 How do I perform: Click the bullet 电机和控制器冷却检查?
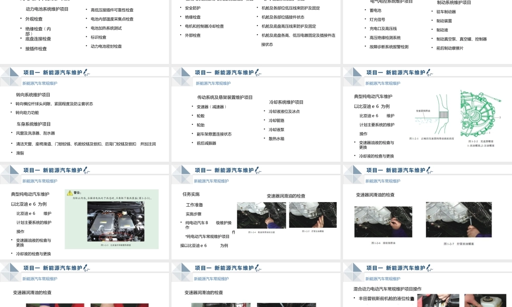[x=204, y=26]
